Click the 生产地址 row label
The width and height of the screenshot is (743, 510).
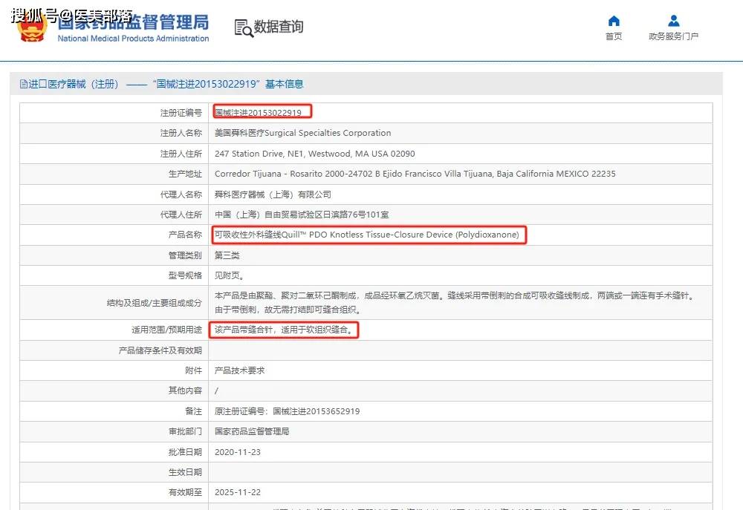185,174
